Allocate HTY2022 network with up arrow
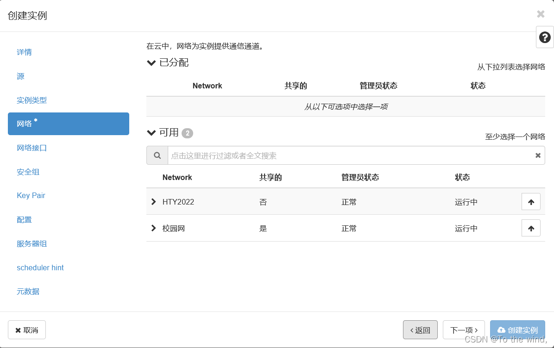Image resolution: width=554 pixels, height=348 pixels. pyautogui.click(x=531, y=202)
